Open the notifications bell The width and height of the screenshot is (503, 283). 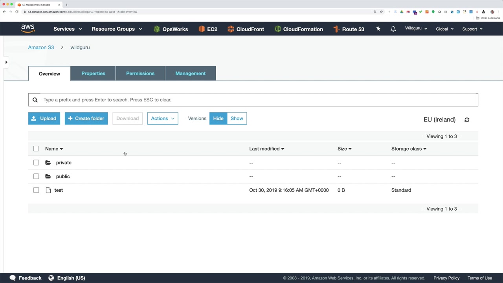pos(393,29)
